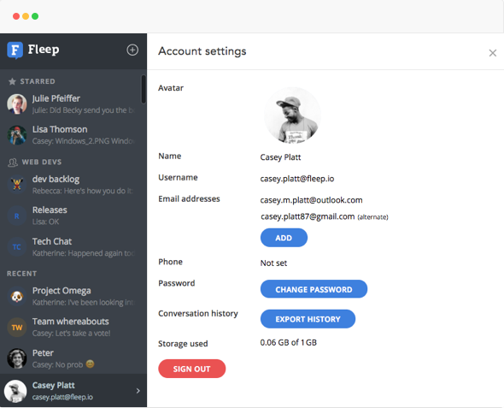The image size is (504, 408).
Task: Click the conversation list scrollbar
Action: (x=144, y=90)
